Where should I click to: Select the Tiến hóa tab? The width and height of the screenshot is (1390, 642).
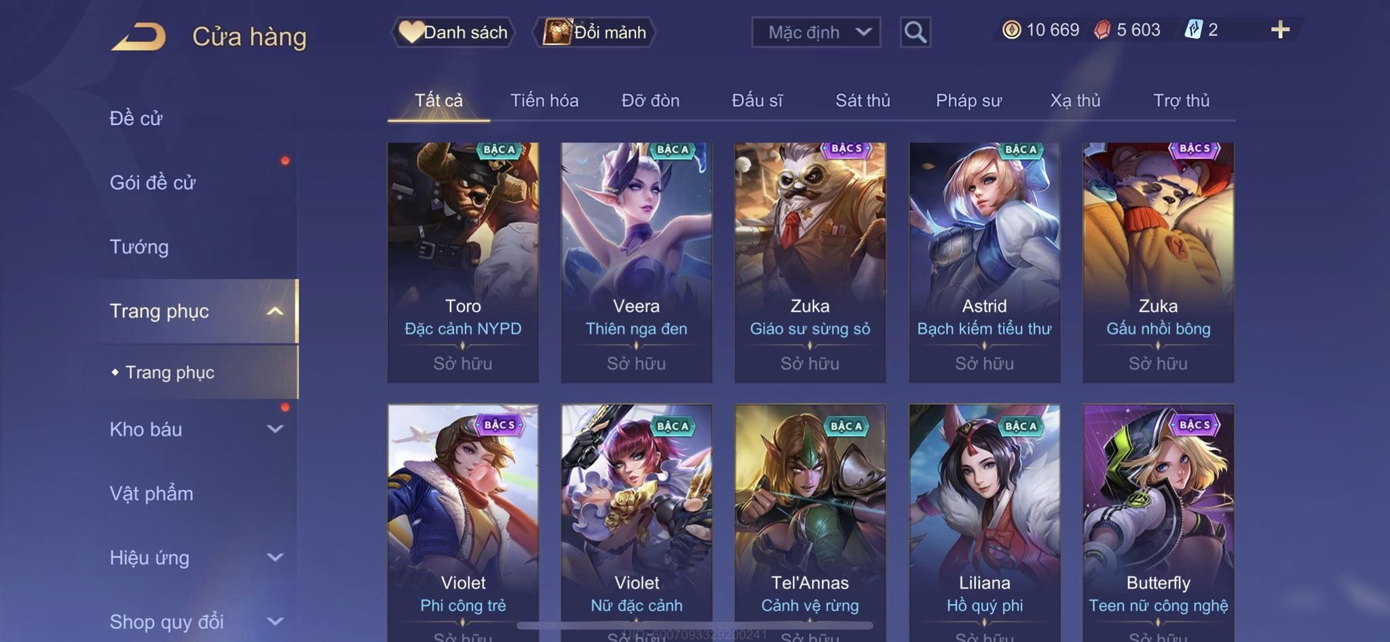[x=544, y=100]
